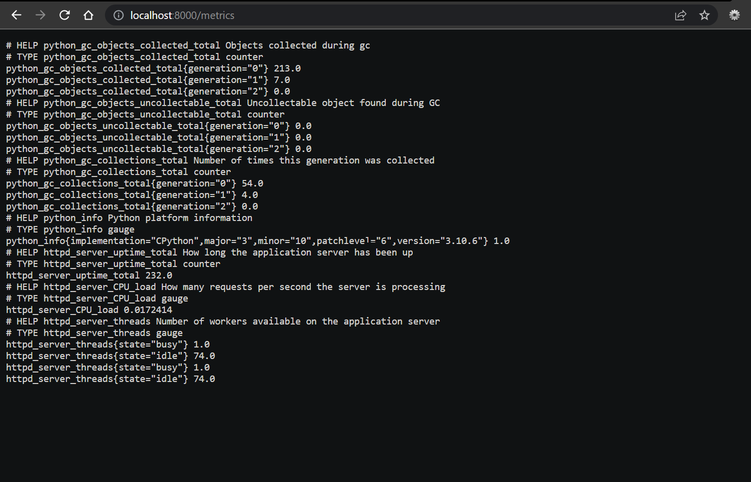Click python_gc_objects_collected_total generation="0" line
This screenshot has width=751, height=482.
coord(153,68)
